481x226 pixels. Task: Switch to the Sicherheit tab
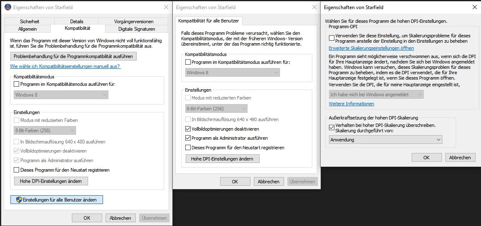pyautogui.click(x=29, y=22)
